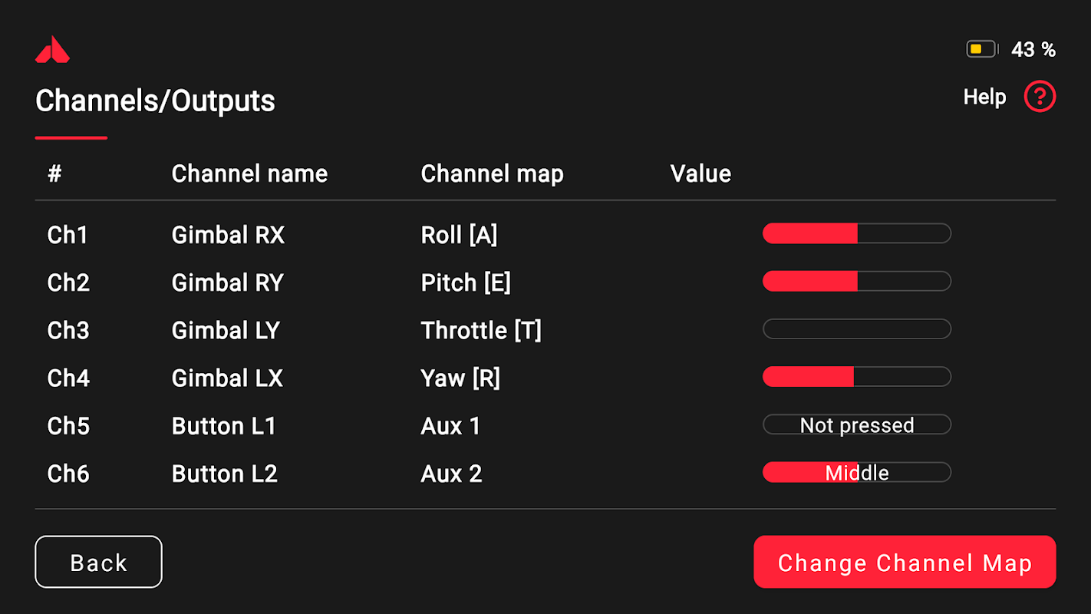Click the Aux 1 channel map entry
The height and width of the screenshot is (614, 1091).
pyautogui.click(x=450, y=426)
